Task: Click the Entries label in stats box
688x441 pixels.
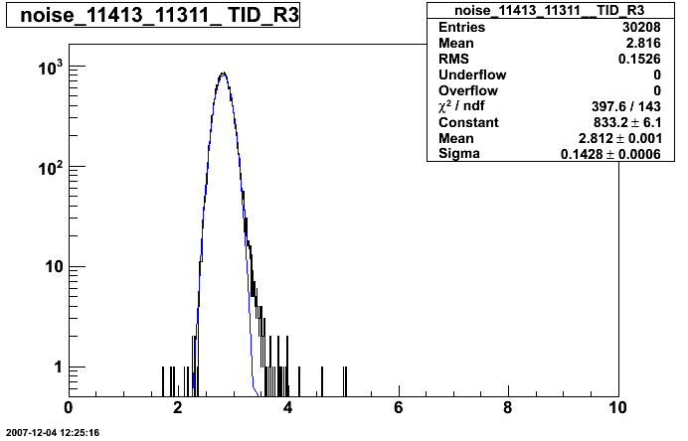Action: pos(461,27)
